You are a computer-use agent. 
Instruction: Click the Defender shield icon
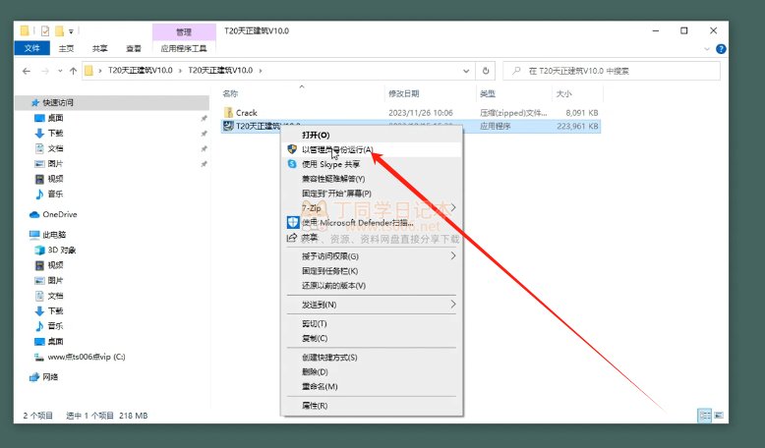(293, 223)
